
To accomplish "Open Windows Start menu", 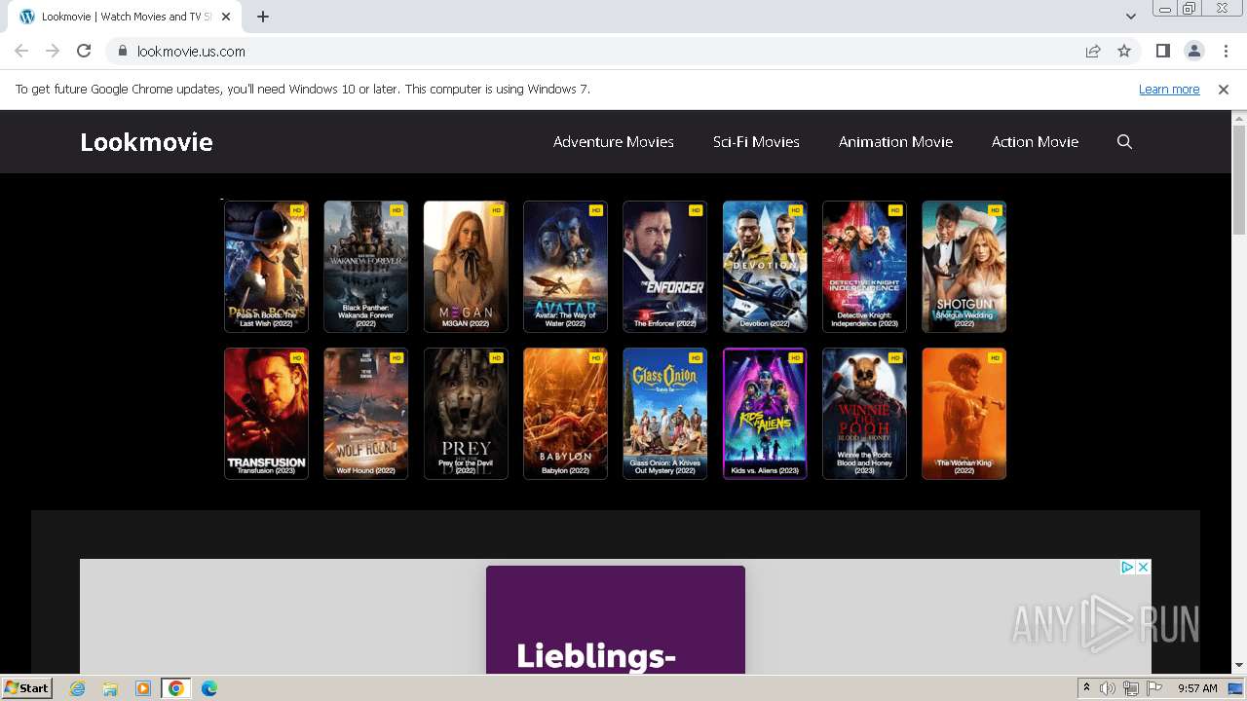I will pos(26,687).
